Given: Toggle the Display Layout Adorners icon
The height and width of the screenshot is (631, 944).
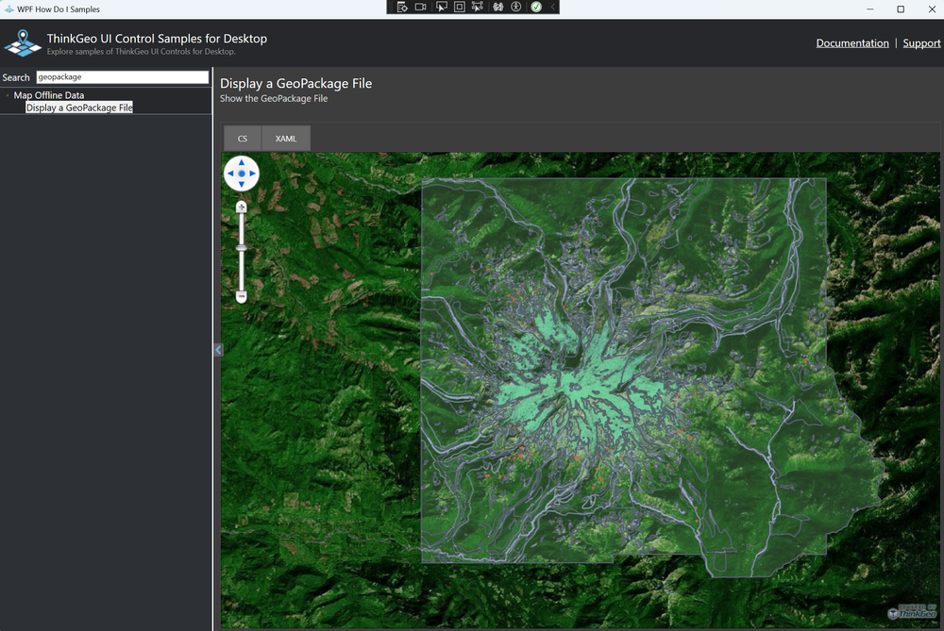Looking at the screenshot, I should coord(460,8).
